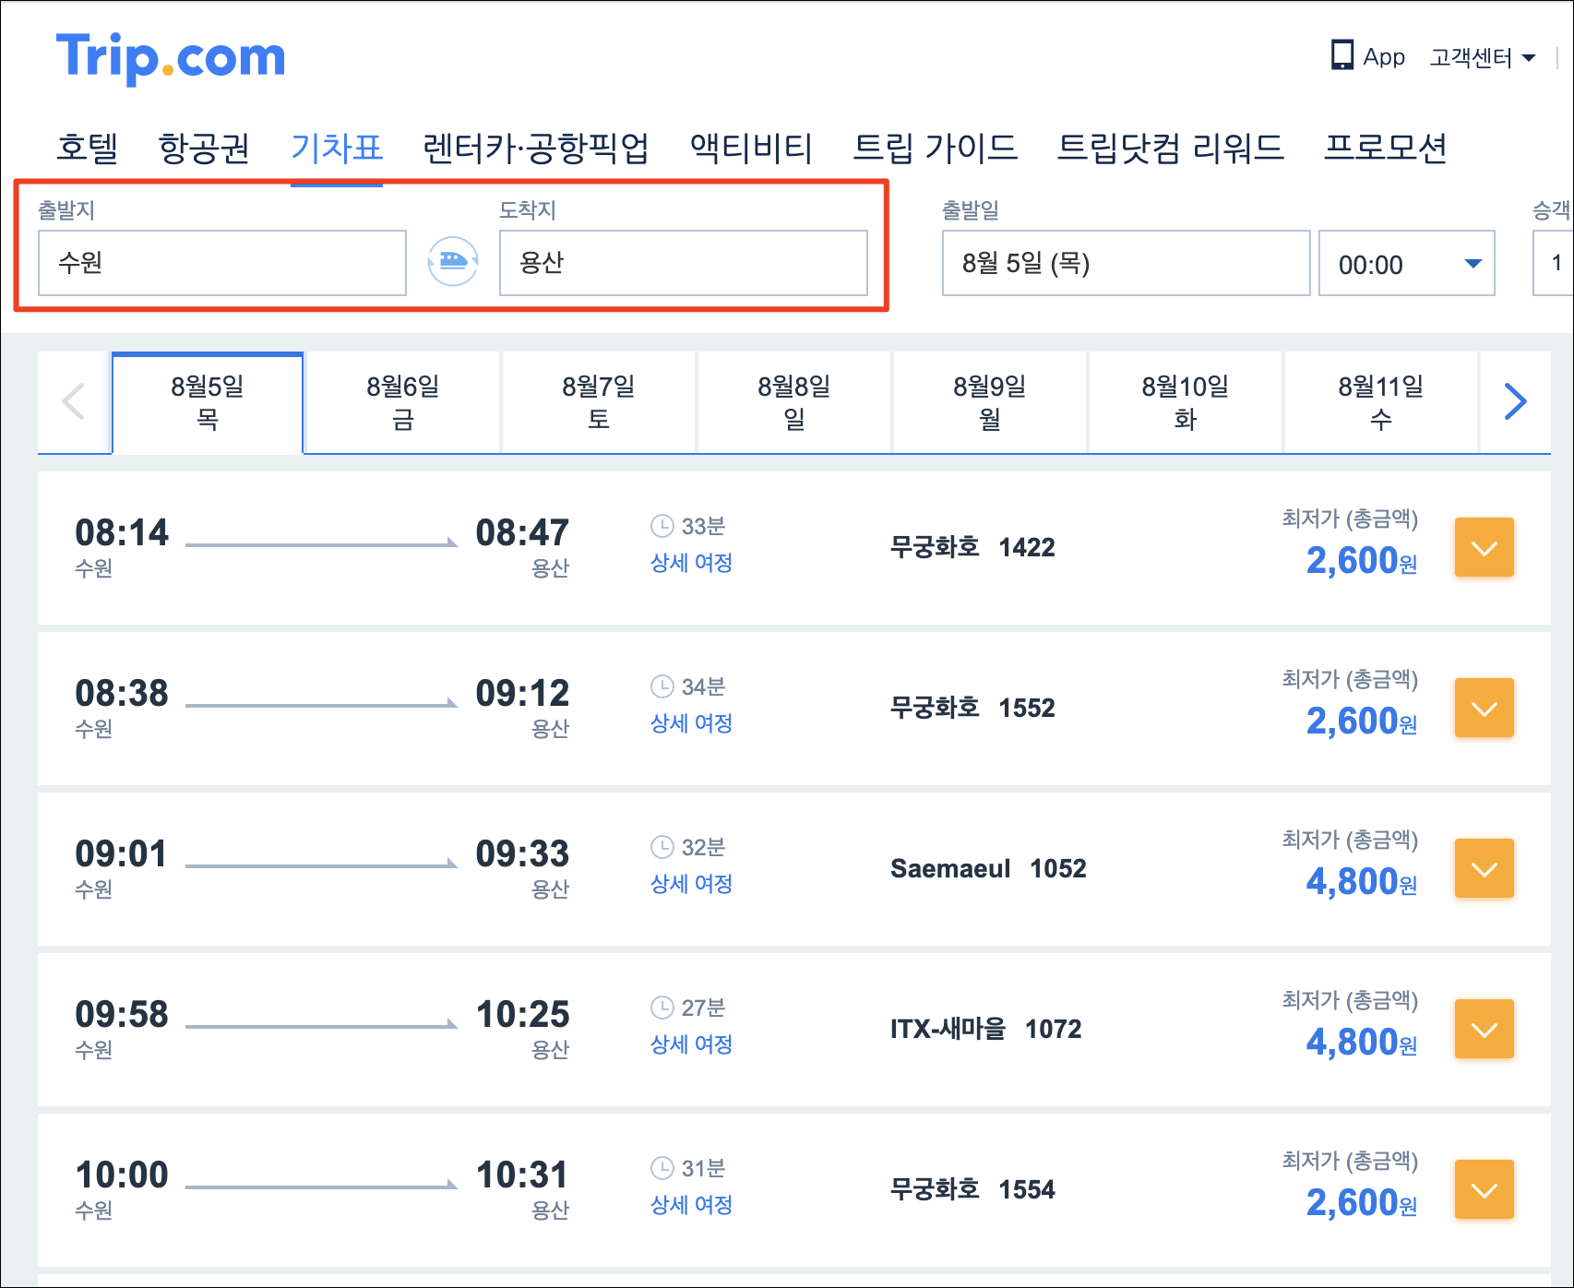This screenshot has height=1288, width=1574.
Task: Select the 8월5일 목 date tab
Action: coord(208,402)
